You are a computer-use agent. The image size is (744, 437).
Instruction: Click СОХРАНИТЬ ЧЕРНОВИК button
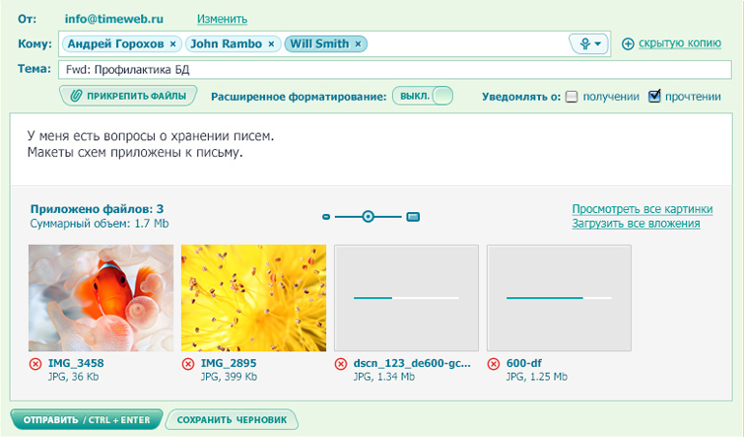point(232,420)
